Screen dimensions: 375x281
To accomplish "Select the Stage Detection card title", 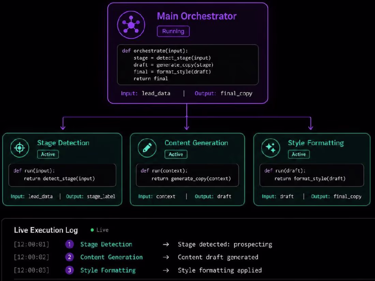I will click(63, 143).
